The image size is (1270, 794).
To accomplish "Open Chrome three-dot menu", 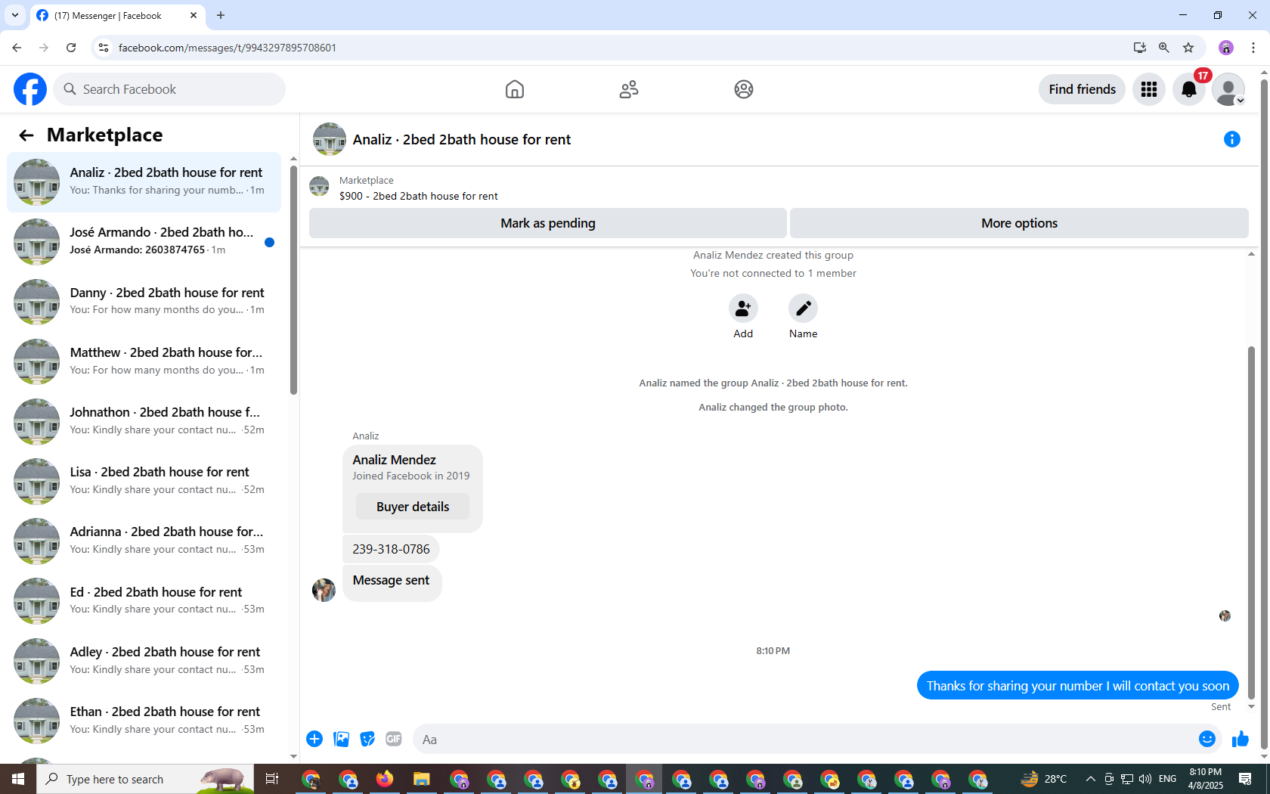I will click(1253, 48).
